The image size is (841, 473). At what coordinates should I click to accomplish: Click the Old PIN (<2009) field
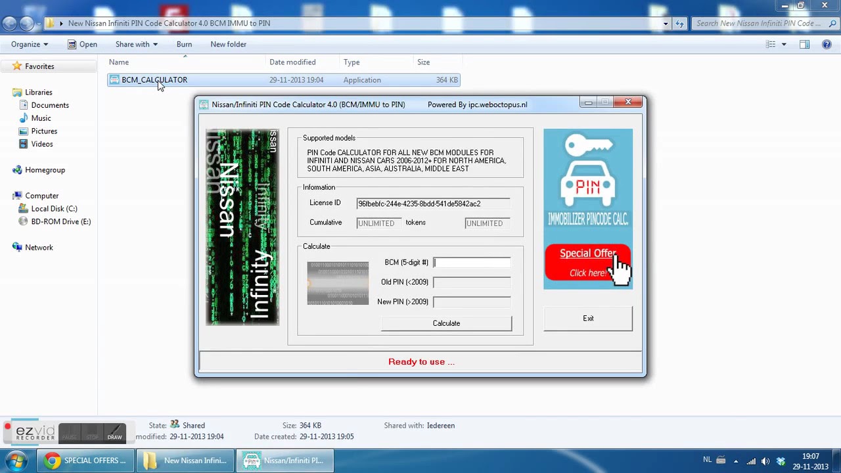(x=472, y=282)
